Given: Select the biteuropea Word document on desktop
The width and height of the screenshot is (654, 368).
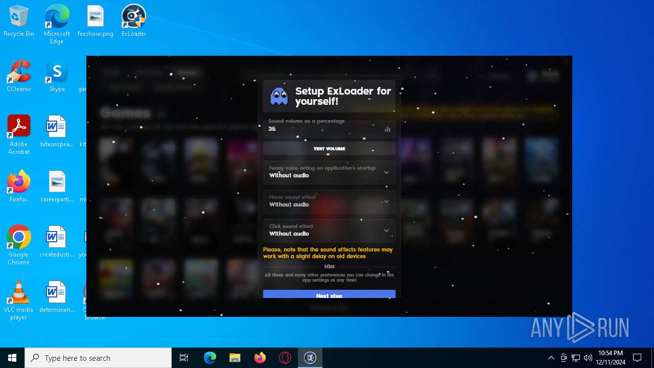Looking at the screenshot, I should click(57, 132).
